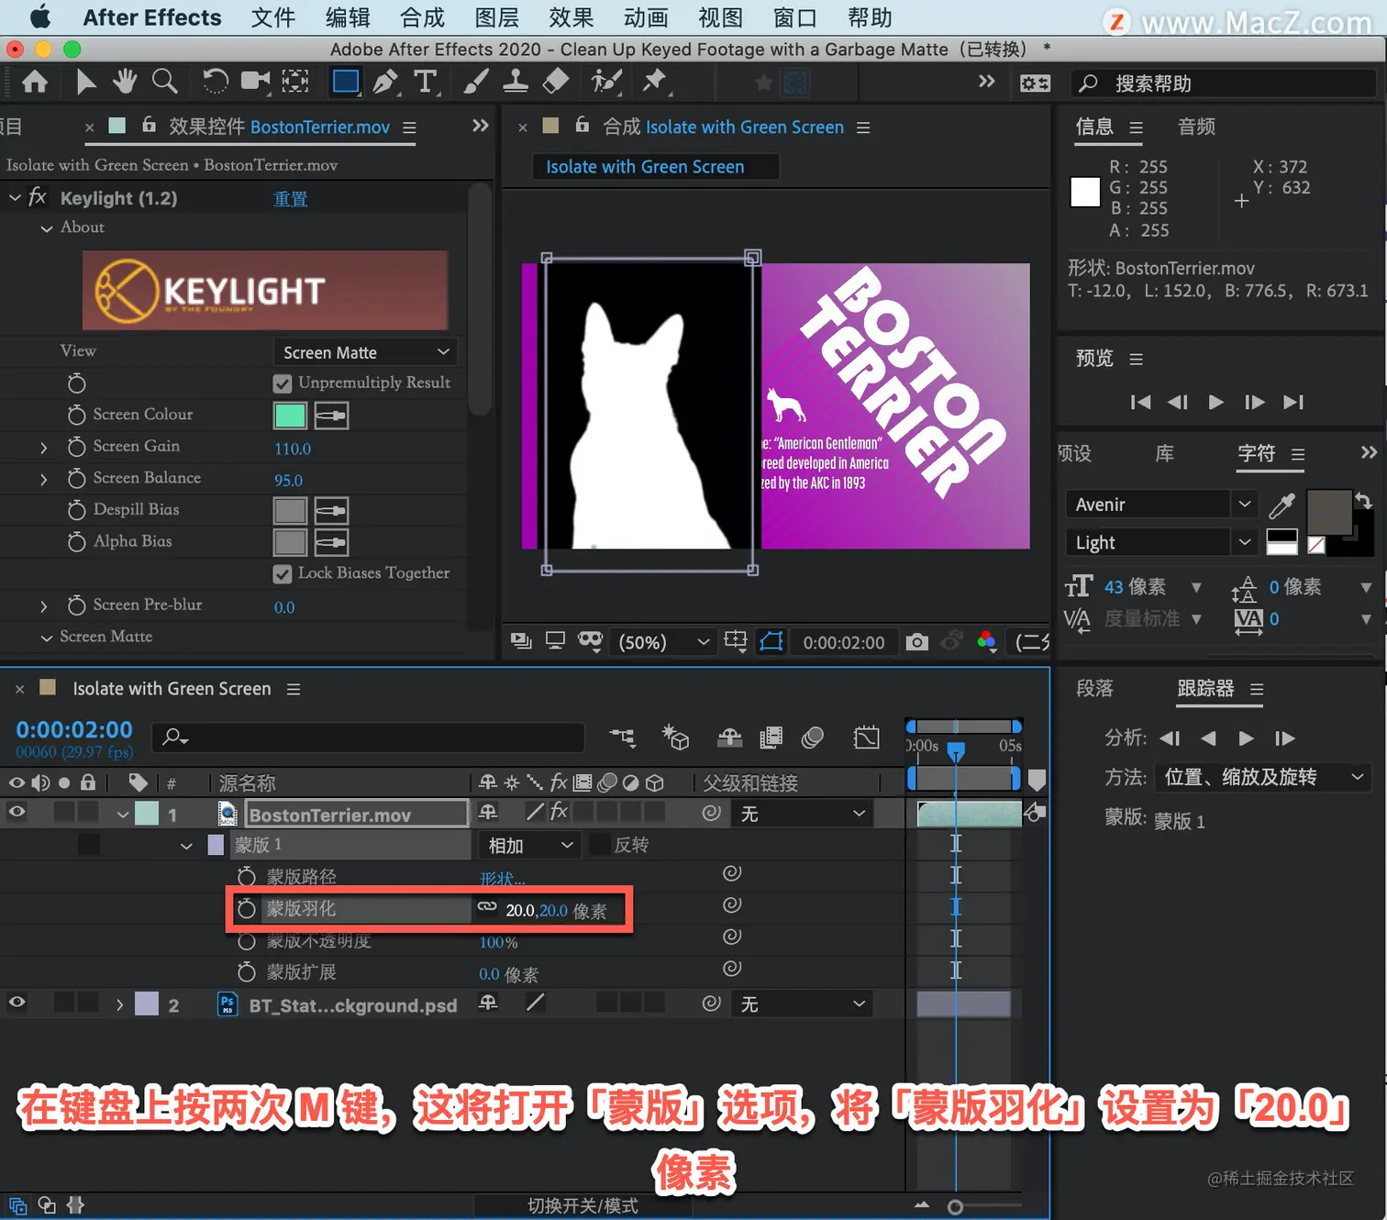
Task: Open mask mode 相加 dropdown
Action: 528,845
